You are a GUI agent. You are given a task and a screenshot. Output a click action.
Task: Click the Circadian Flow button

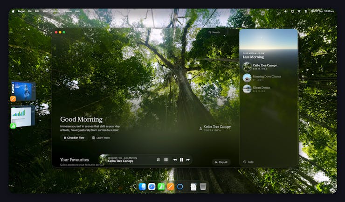coord(74,138)
